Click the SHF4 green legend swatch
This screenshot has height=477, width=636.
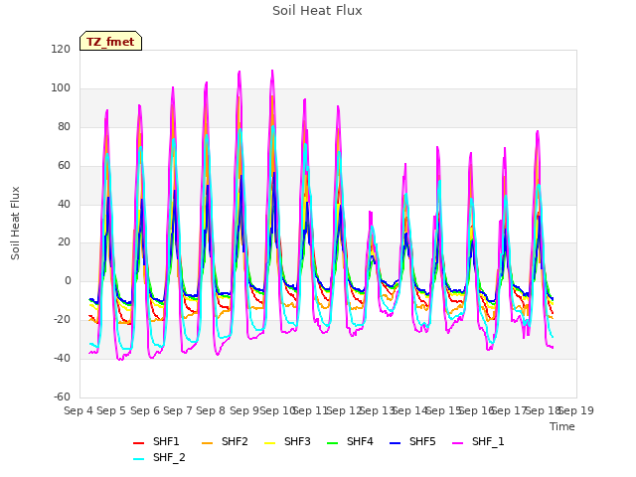point(332,443)
